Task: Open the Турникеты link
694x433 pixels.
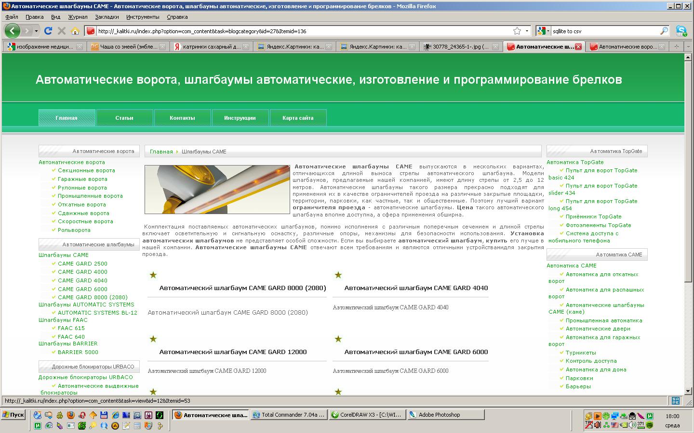Action: pos(581,353)
